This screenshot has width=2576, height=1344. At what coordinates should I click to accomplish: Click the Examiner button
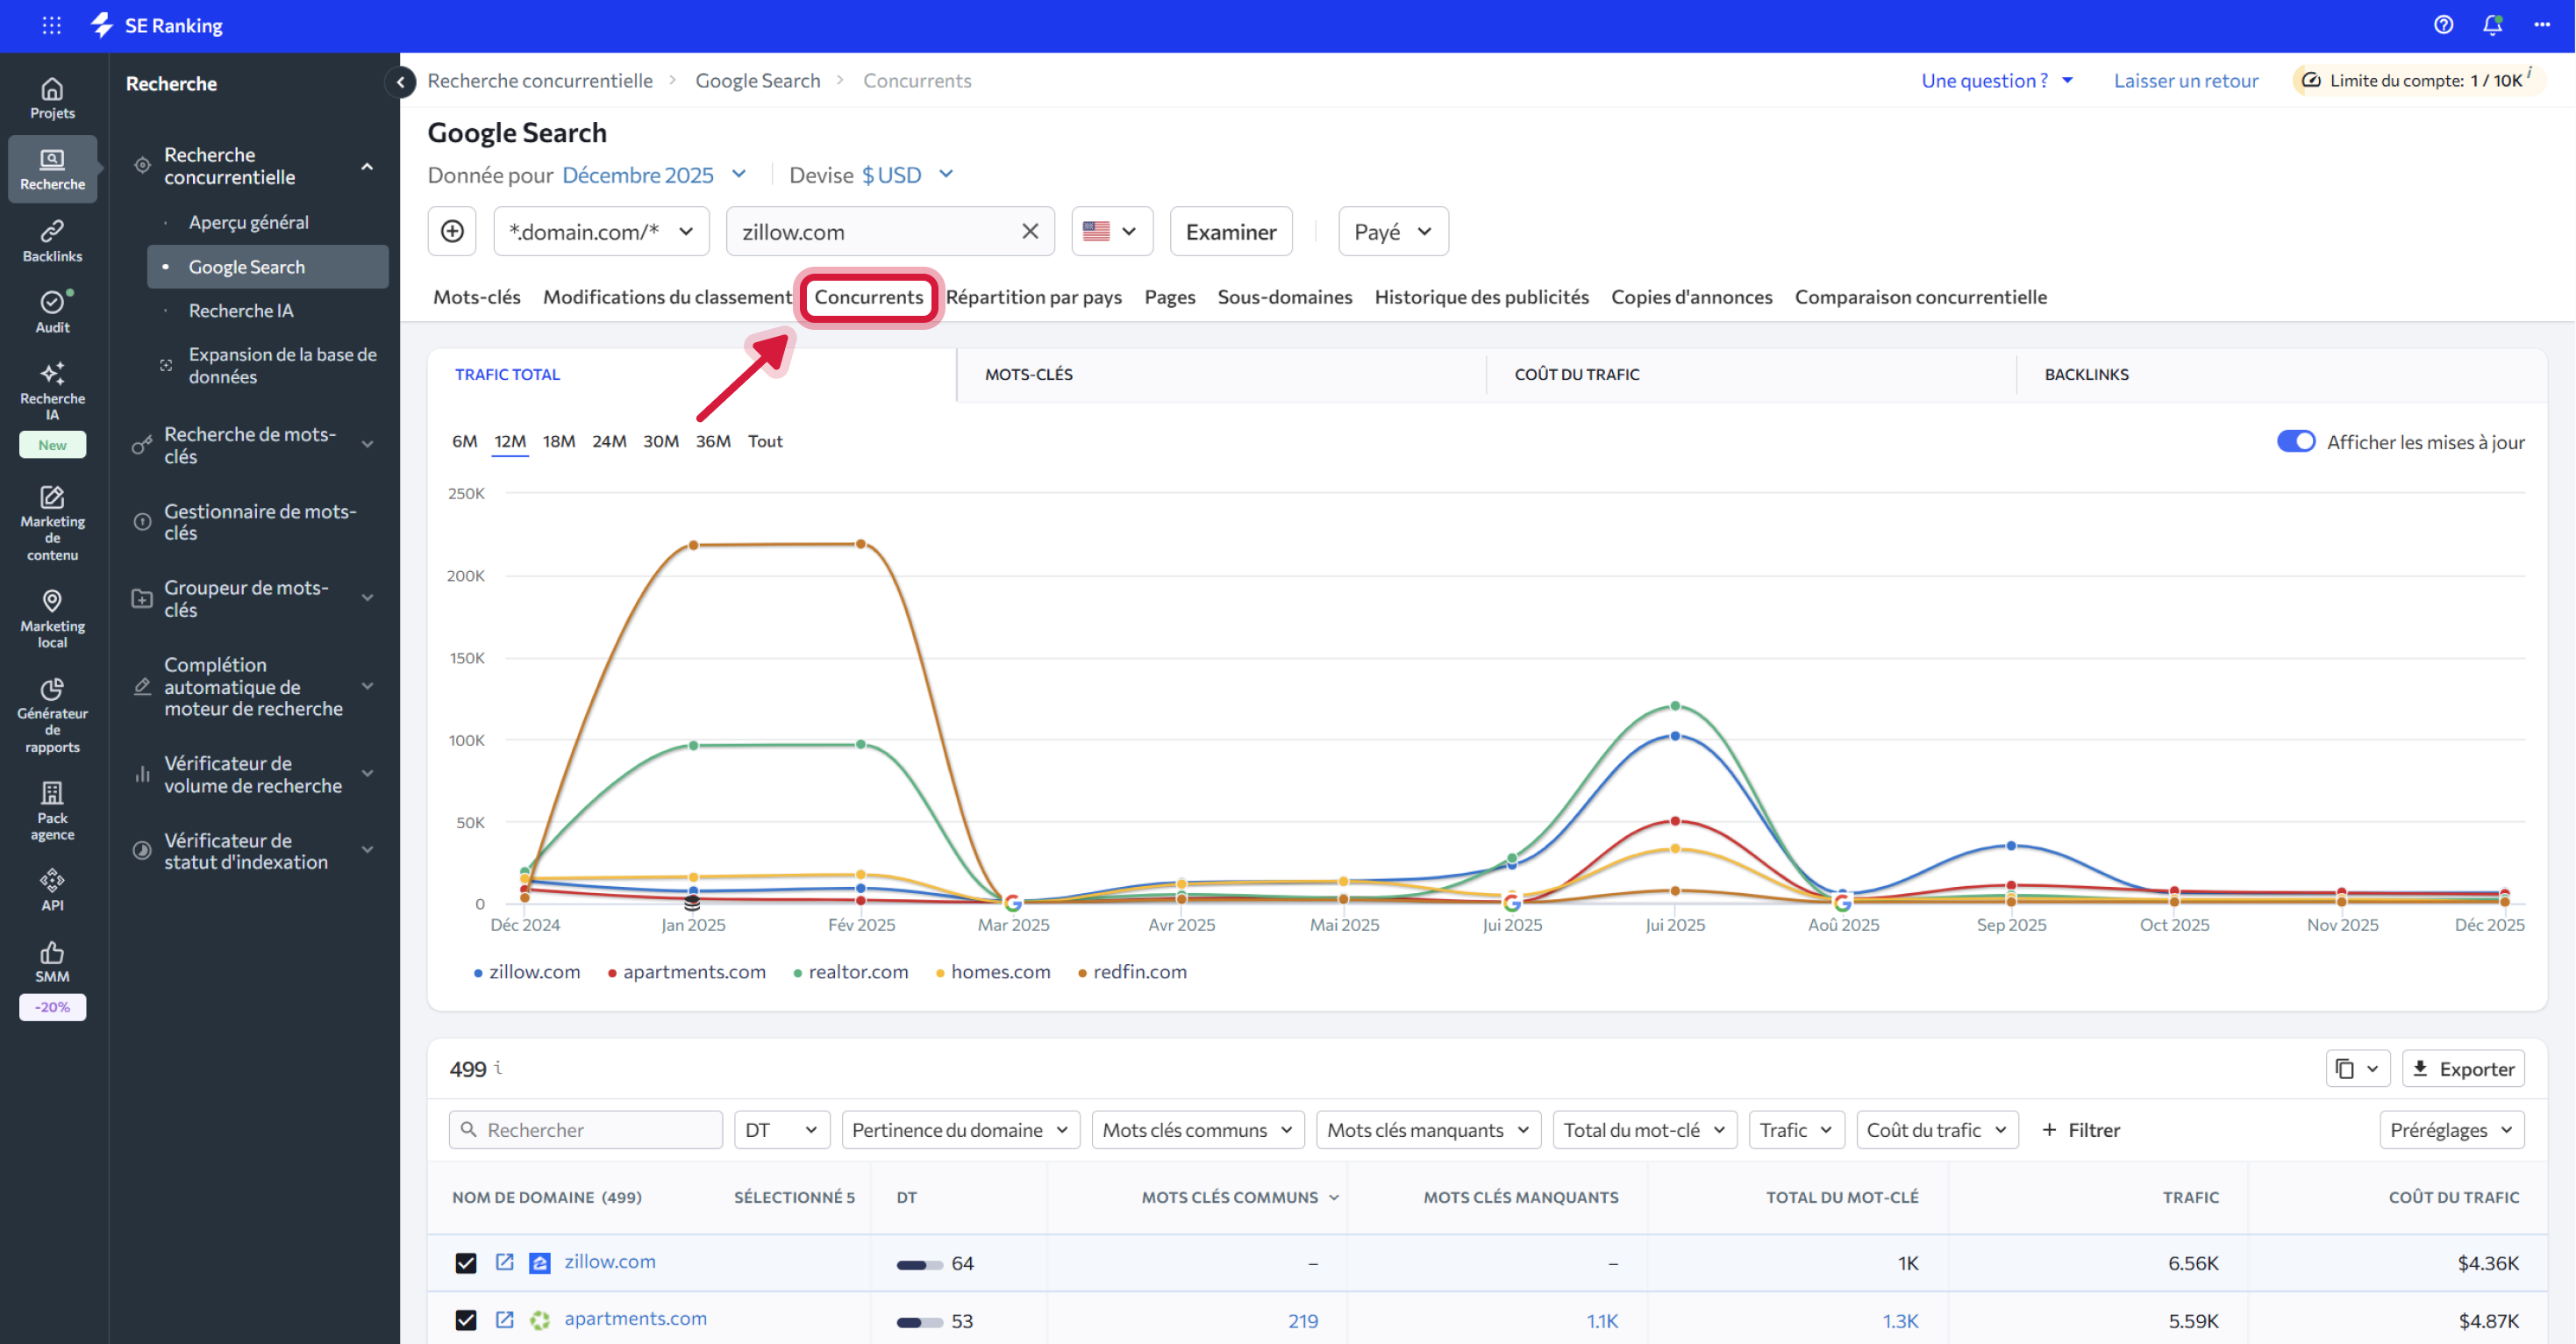[1231, 231]
